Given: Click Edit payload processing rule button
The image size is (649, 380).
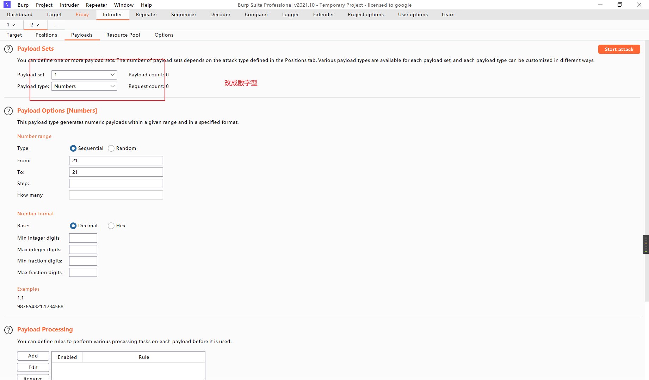Looking at the screenshot, I should (x=33, y=367).
